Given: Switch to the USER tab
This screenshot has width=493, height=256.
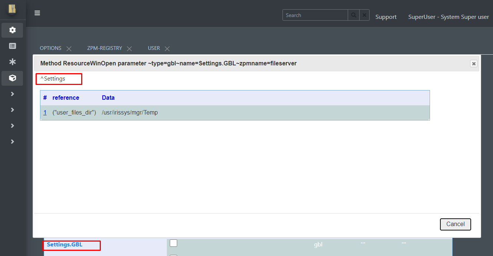Looking at the screenshot, I should tap(154, 48).
